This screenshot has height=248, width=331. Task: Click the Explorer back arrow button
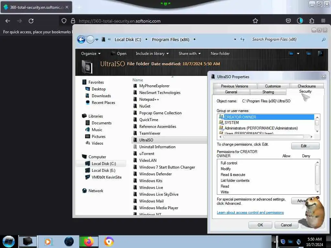click(81, 39)
